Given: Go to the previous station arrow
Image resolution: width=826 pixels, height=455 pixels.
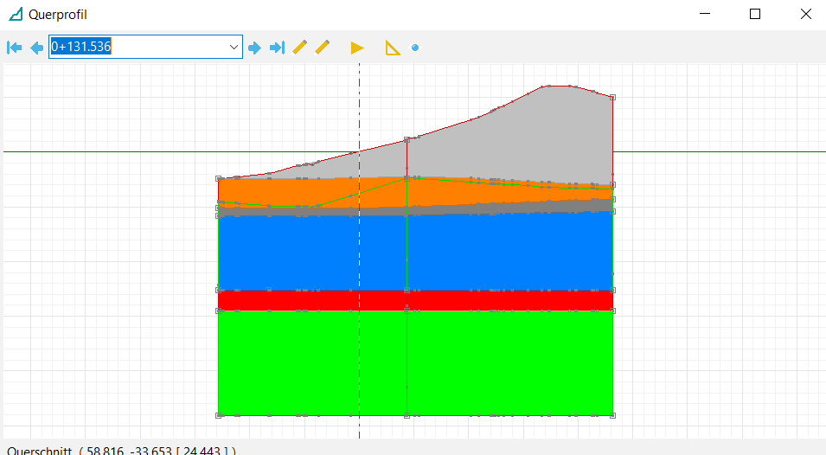Looking at the screenshot, I should [x=36, y=48].
